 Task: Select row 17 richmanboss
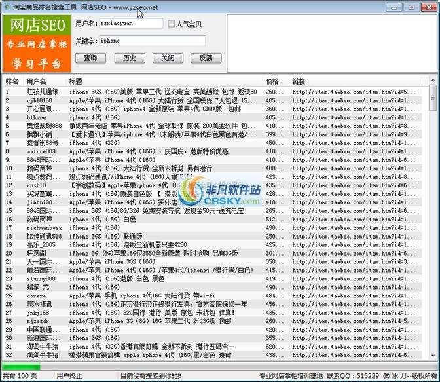[x=212, y=228]
